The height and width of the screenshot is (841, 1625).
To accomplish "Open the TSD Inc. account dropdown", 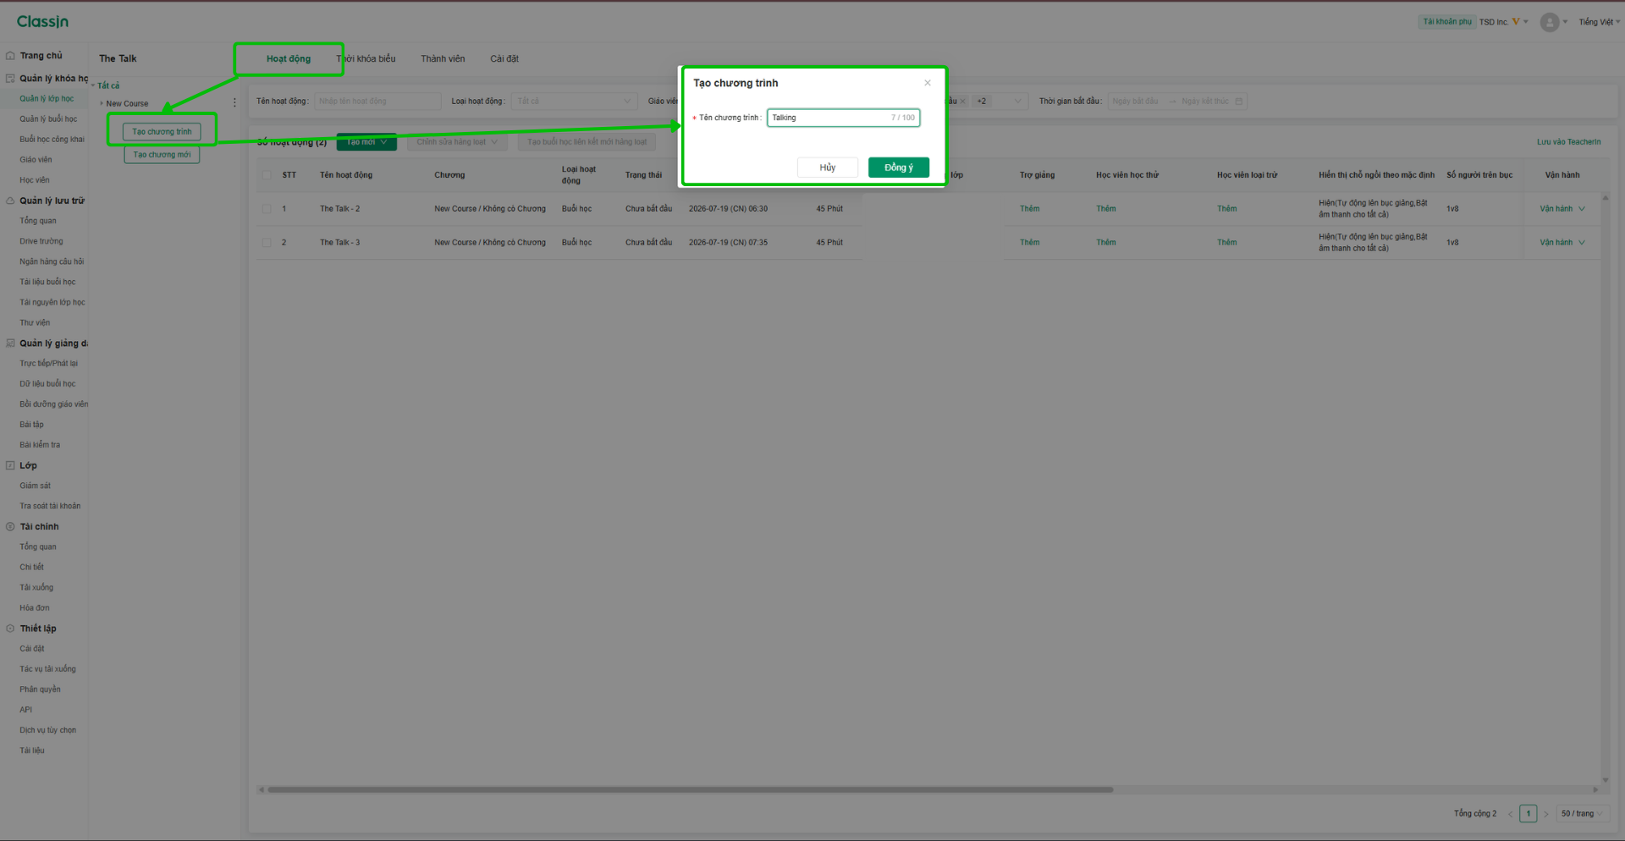I will [1503, 22].
